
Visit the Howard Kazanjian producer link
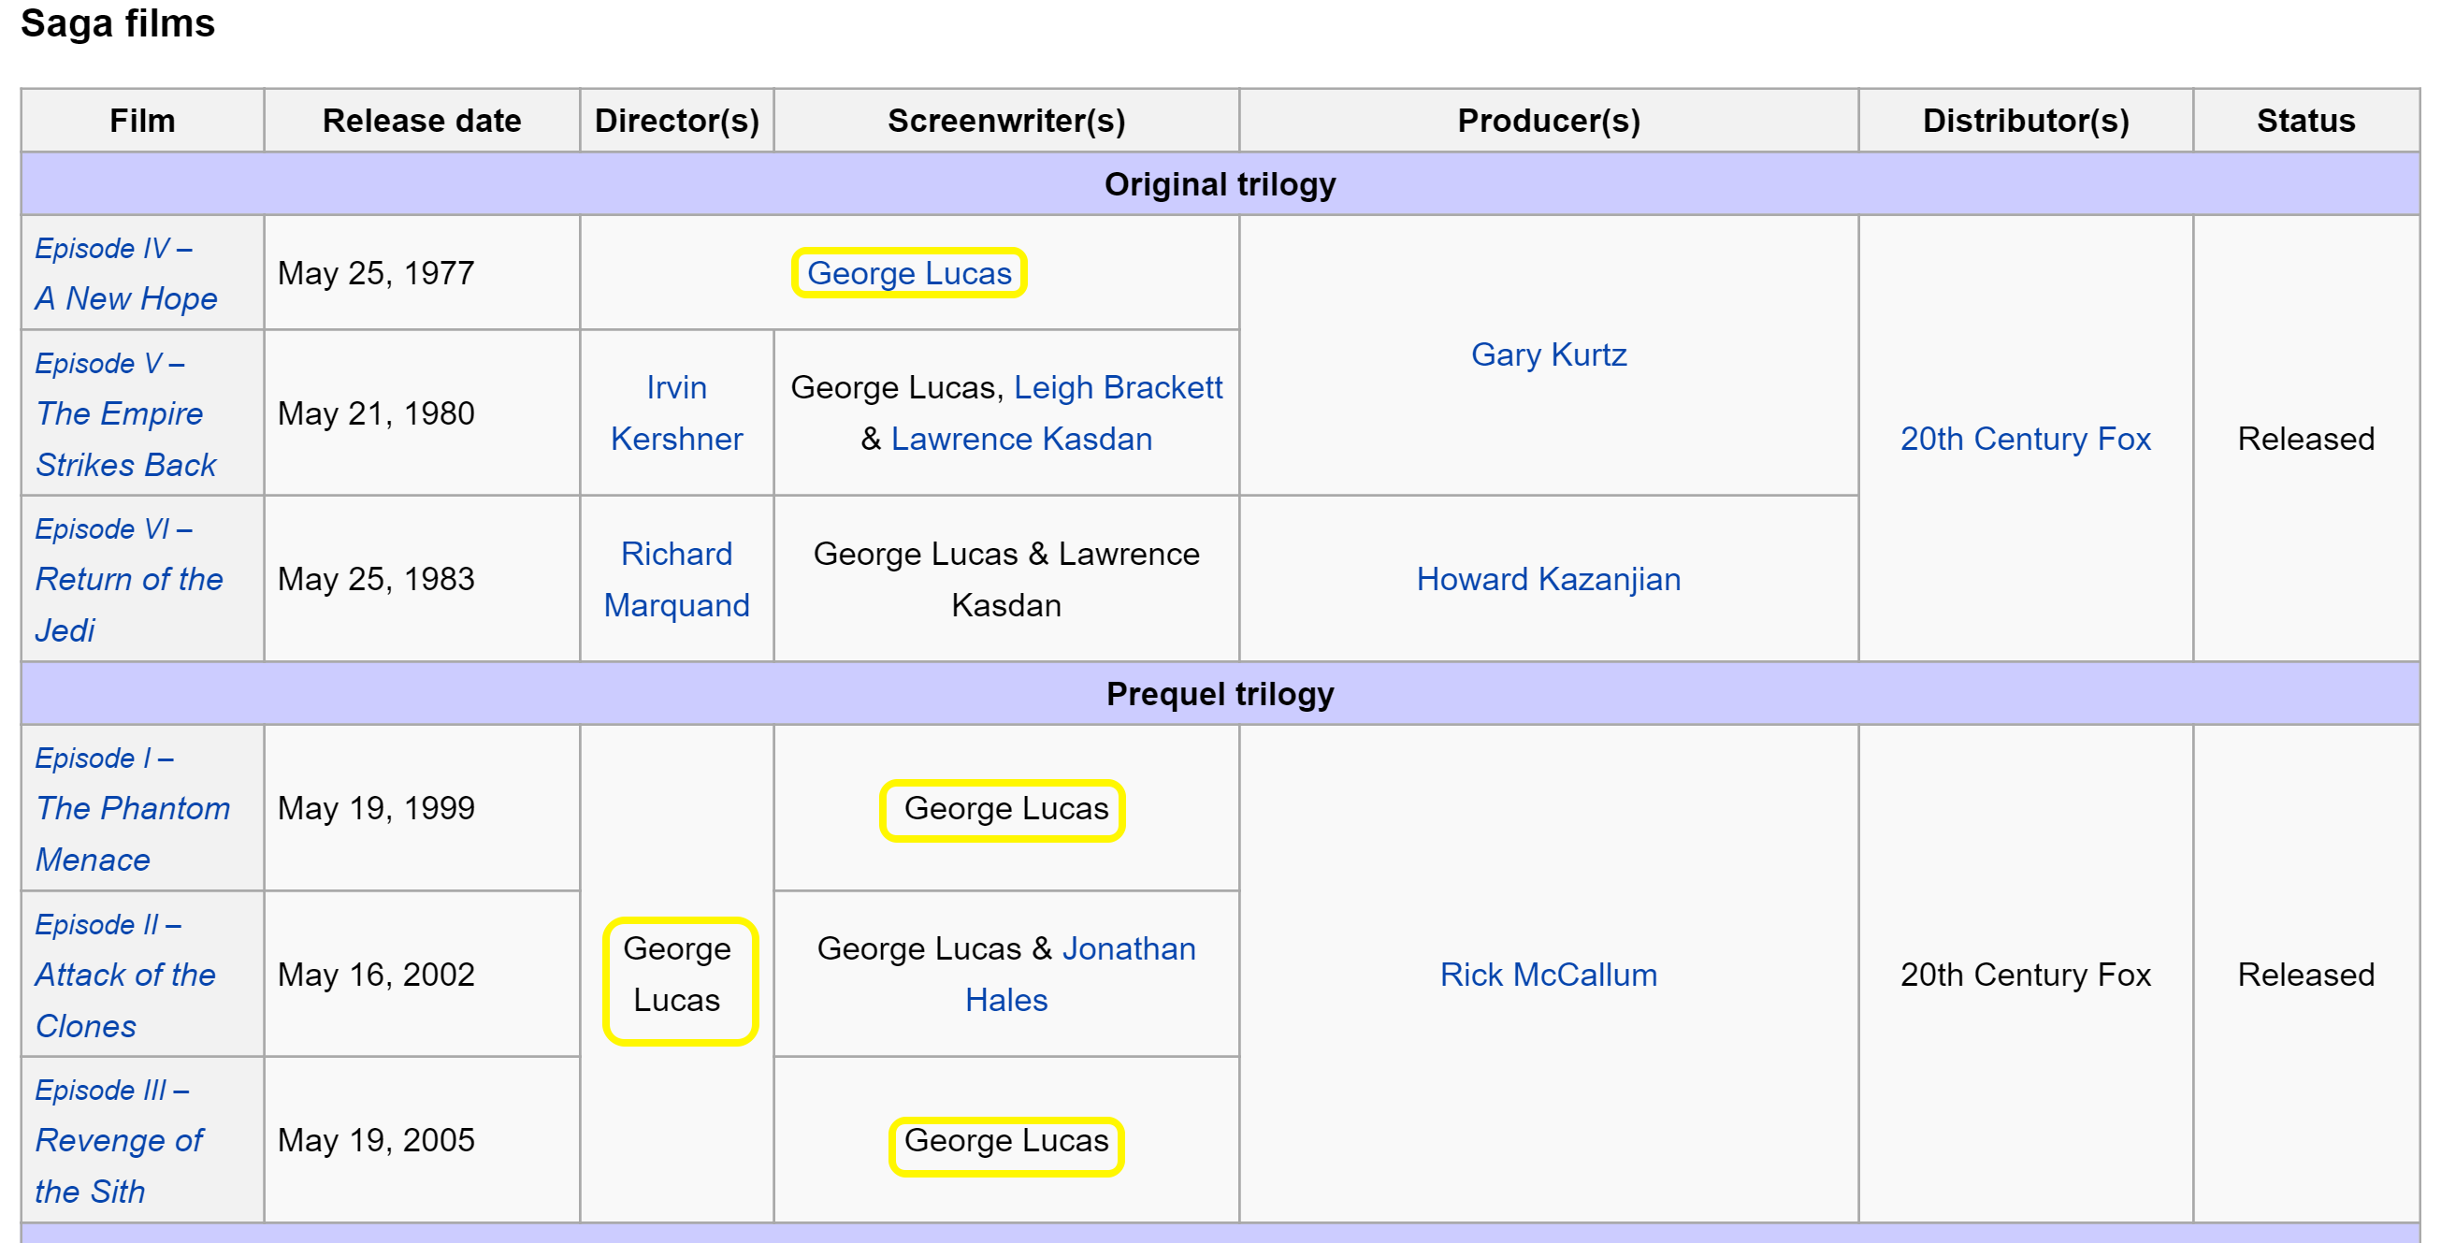(x=1549, y=579)
